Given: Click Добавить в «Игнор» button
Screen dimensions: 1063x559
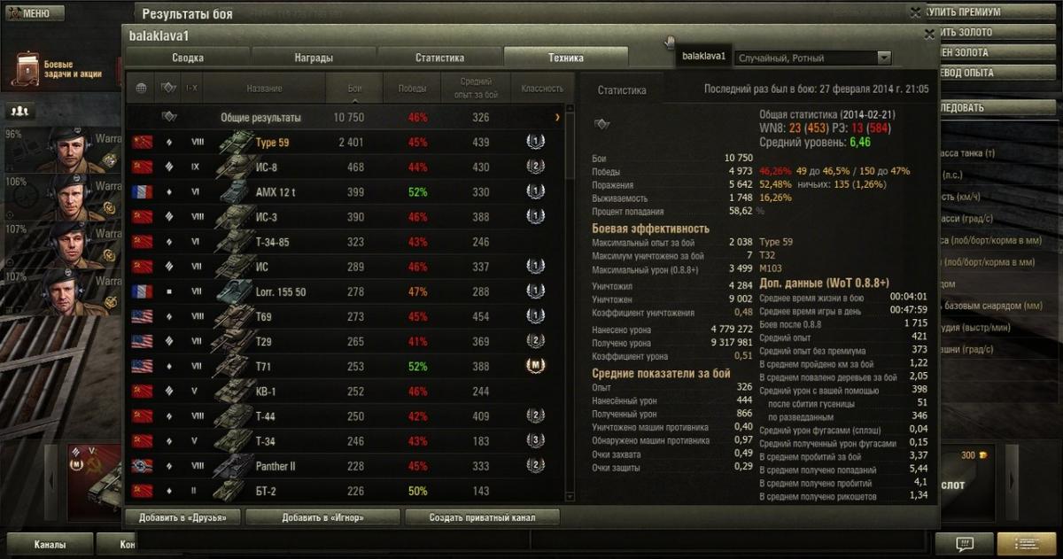Looking at the screenshot, I should coord(322,517).
